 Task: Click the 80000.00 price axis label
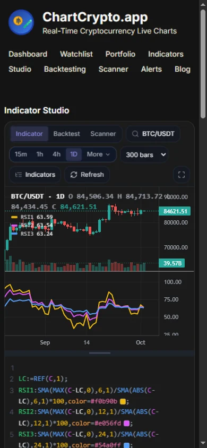(176, 222)
